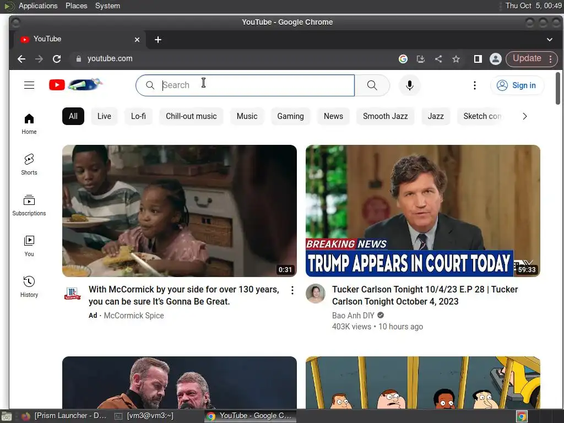This screenshot has height=423, width=564.
Task: Open a new Chrome tab
Action: click(158, 40)
